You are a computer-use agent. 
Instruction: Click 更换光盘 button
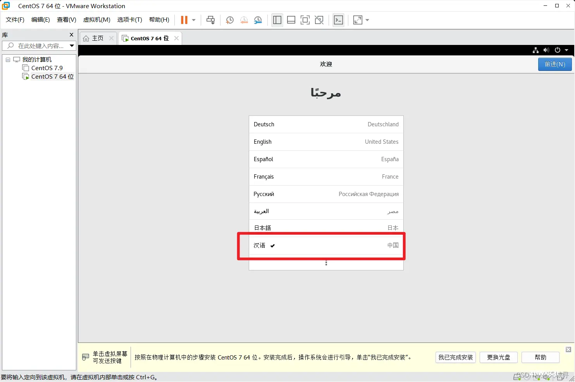coord(499,357)
